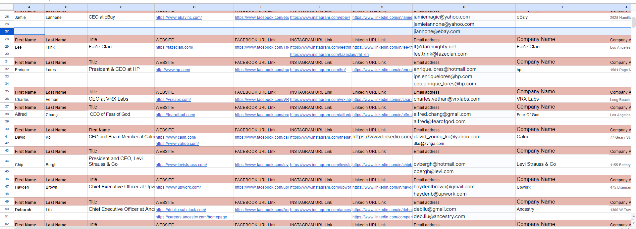Viewport: 636px width, 229px height.
Task: Open the vrxlabs.com website link
Action: click(173, 100)
